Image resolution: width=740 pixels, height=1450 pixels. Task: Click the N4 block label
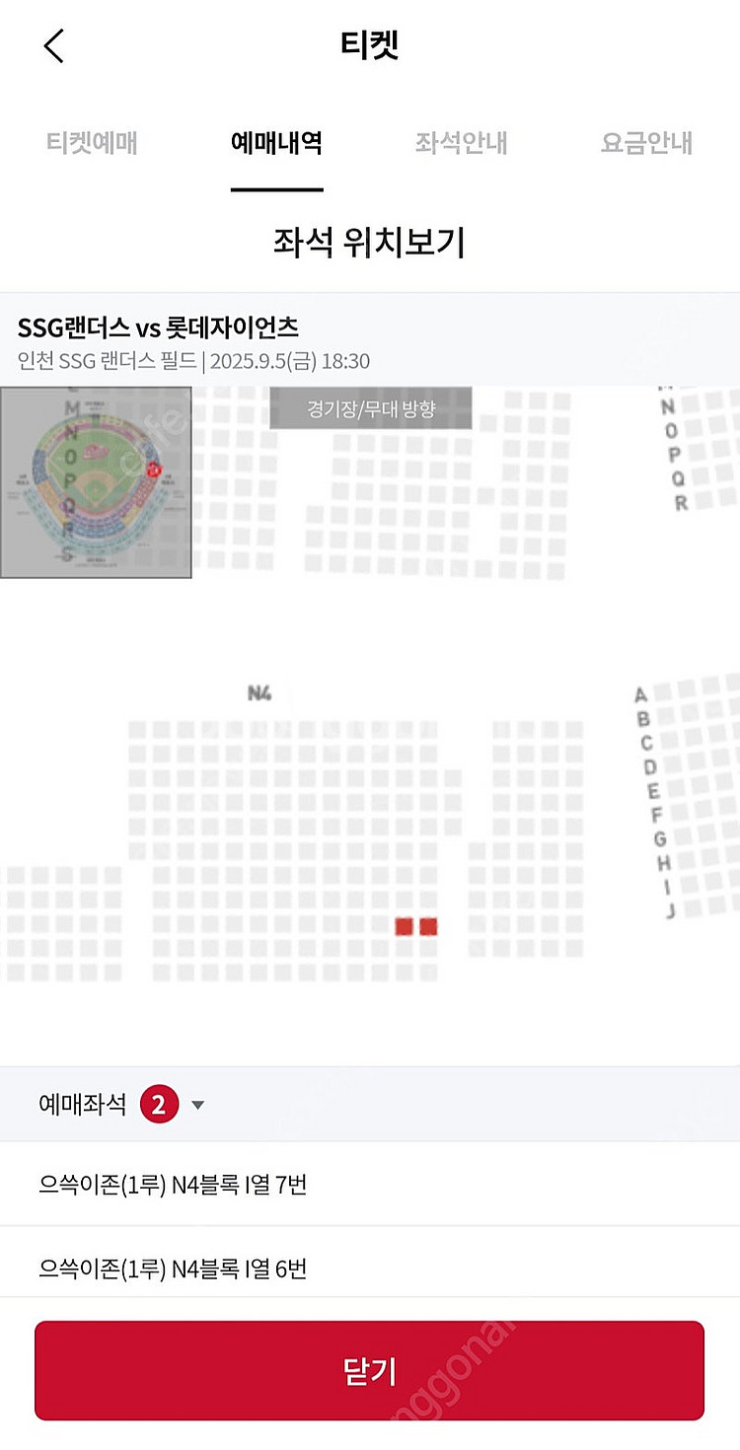259,694
